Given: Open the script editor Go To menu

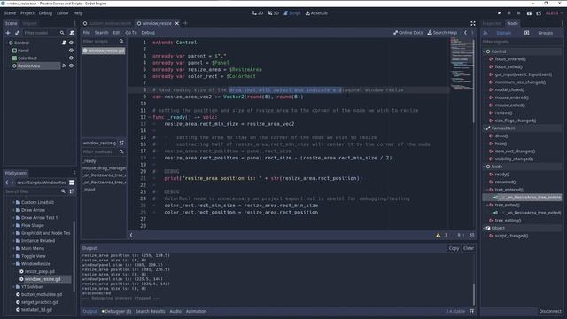Looking at the screenshot, I should pyautogui.click(x=131, y=33).
